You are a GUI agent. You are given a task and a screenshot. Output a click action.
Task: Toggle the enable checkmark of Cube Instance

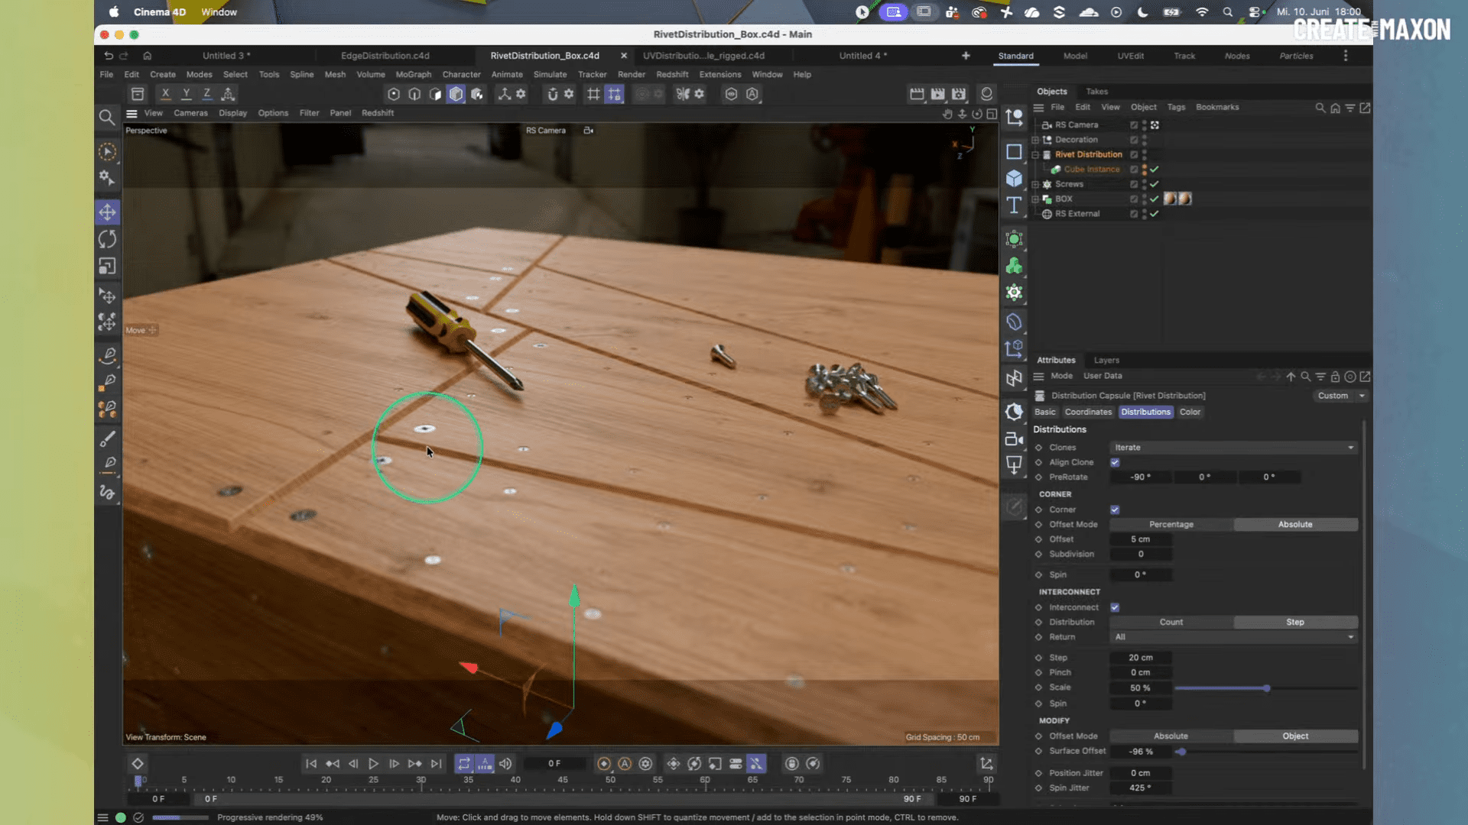tap(1155, 170)
